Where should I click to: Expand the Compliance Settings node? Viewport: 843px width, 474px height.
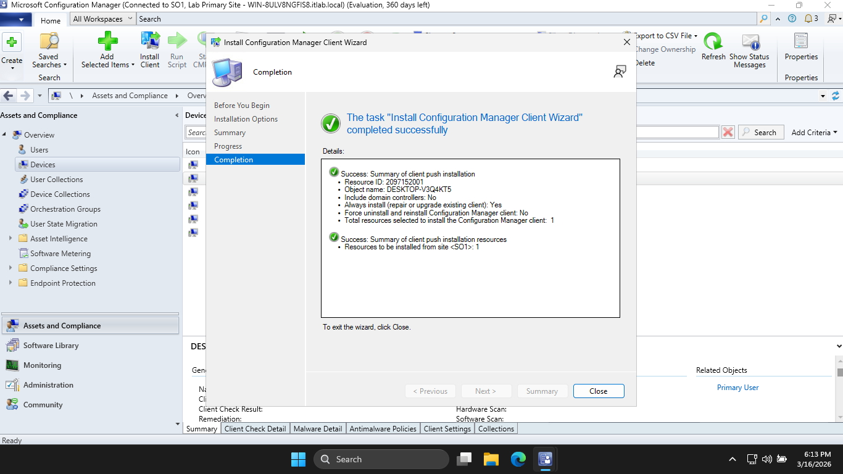pyautogui.click(x=10, y=268)
